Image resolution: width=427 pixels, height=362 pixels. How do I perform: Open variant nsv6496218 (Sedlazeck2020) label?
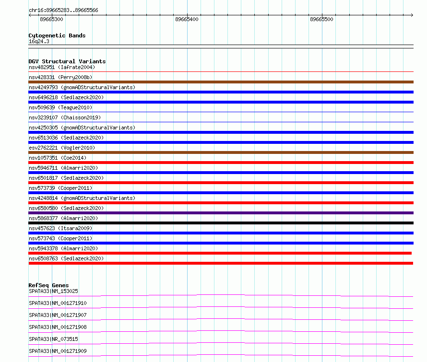point(66,97)
